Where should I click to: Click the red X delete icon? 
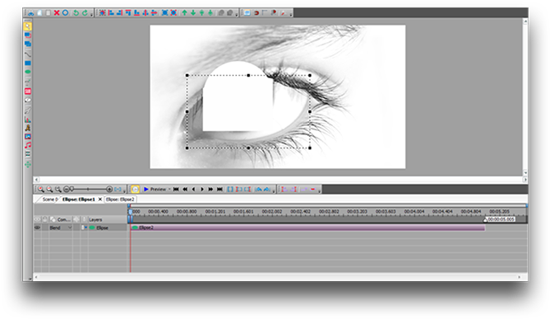56,13
